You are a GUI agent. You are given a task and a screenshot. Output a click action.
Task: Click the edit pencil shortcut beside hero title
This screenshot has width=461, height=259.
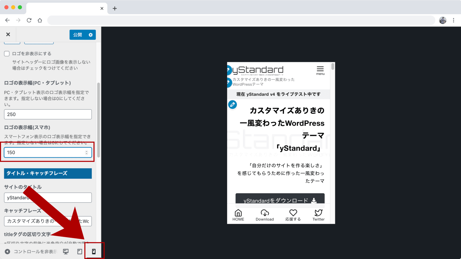233,104
